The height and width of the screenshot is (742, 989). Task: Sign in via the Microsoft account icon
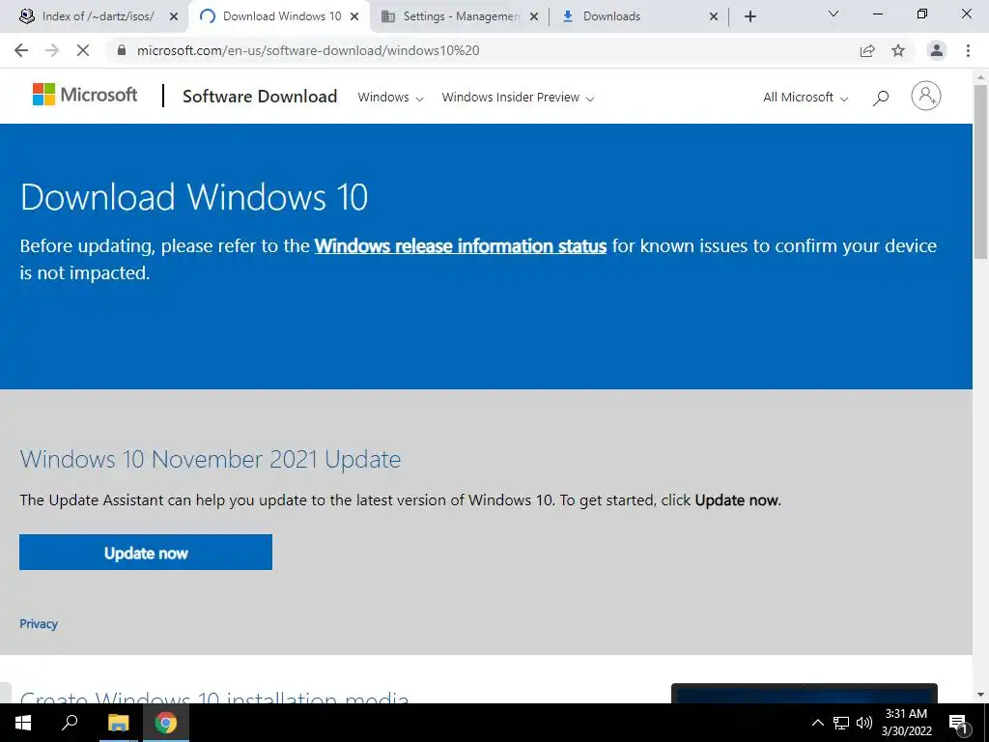pyautogui.click(x=925, y=96)
